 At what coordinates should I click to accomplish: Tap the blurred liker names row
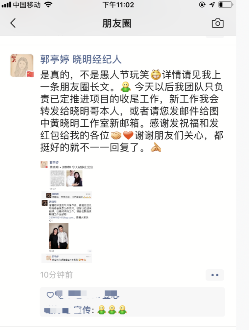(x=132, y=295)
